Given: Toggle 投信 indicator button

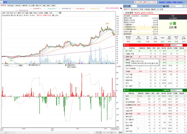Looking at the screenshot, I should coord(11,13).
